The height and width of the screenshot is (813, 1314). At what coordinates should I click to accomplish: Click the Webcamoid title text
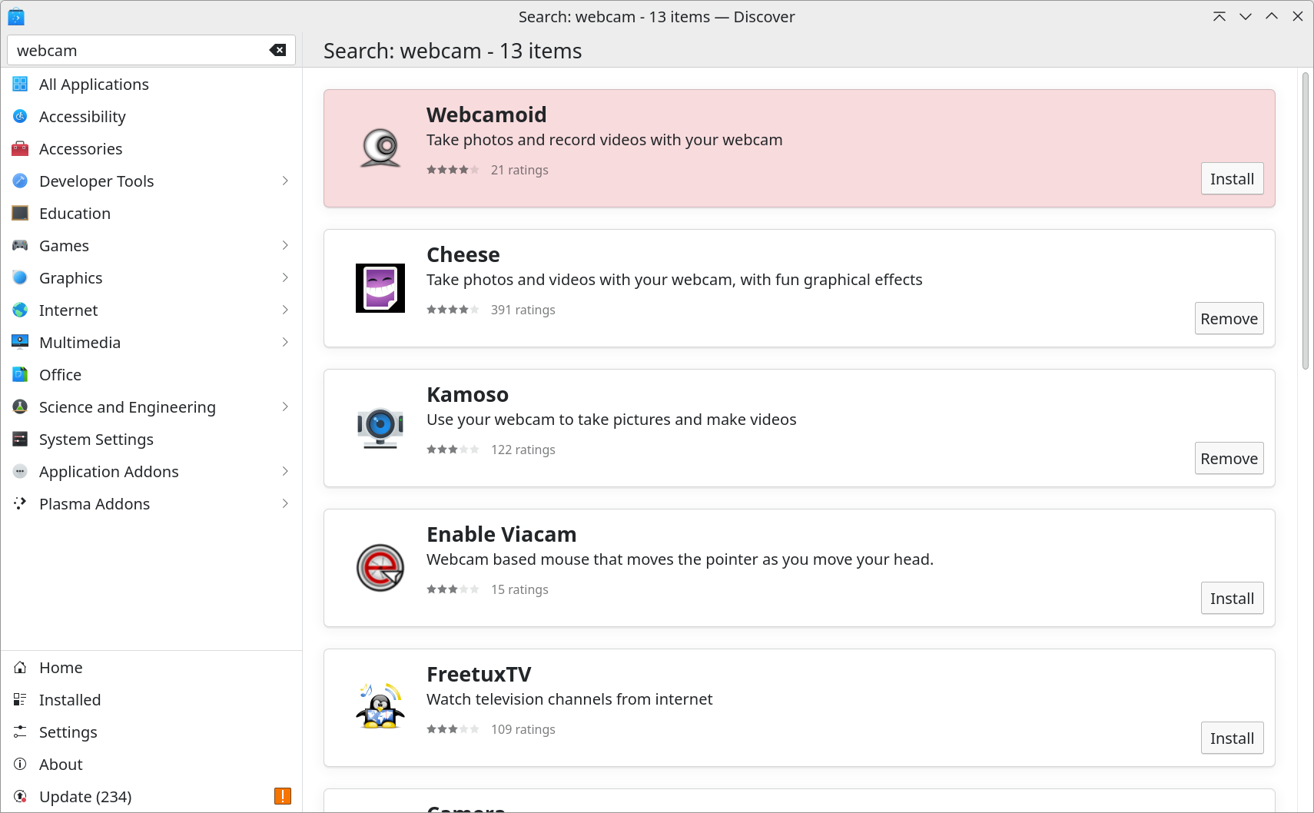[486, 114]
